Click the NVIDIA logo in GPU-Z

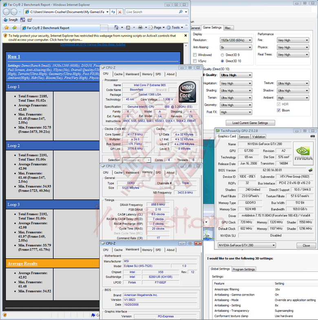tap(303, 153)
